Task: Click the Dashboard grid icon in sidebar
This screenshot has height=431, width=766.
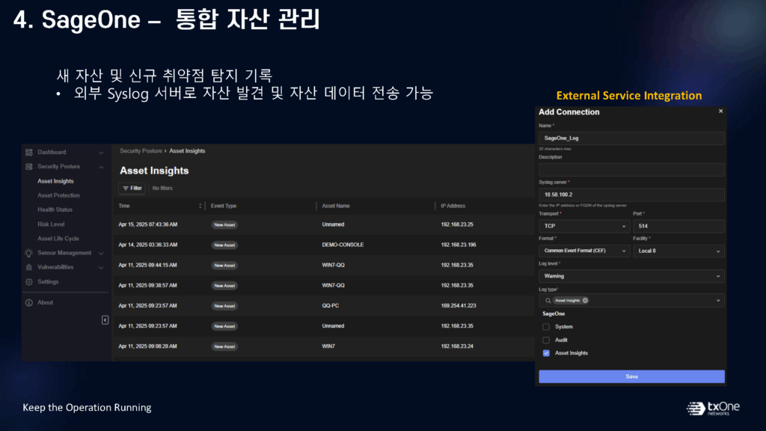Action: pos(29,152)
